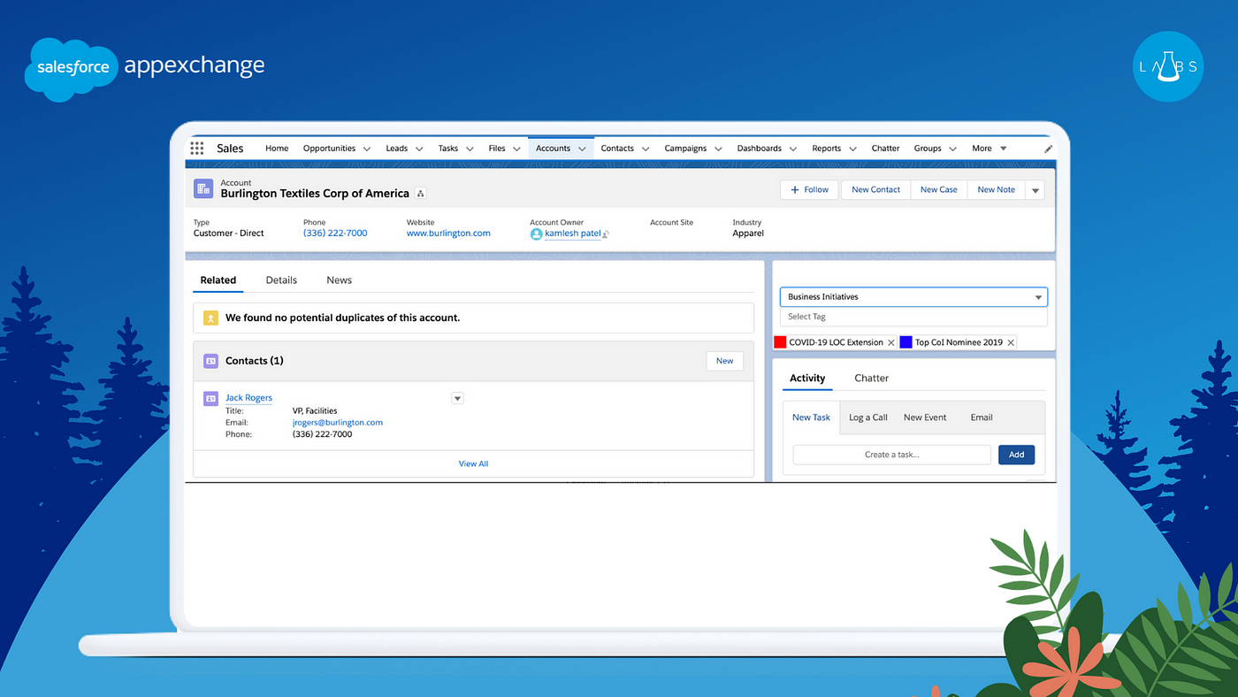Select the New Task sub-tab
This screenshot has height=697, width=1238.
[811, 417]
